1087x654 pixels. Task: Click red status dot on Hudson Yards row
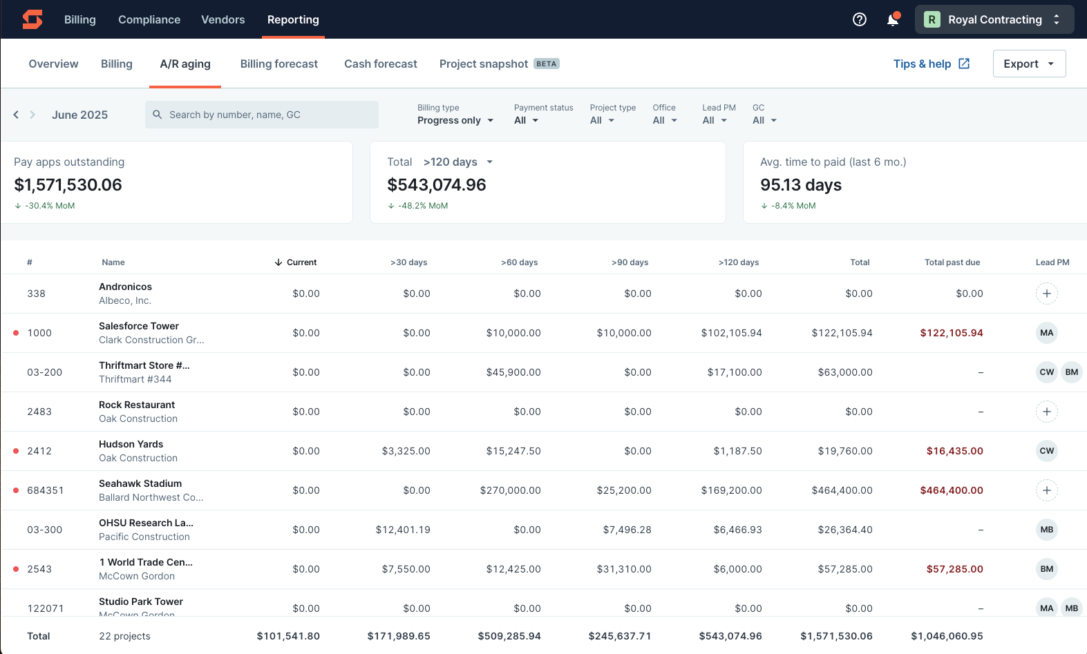tap(16, 451)
